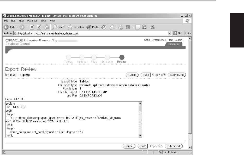Click the Print icon
Viewport: 244px width, 155px height.
[x=121, y=27]
